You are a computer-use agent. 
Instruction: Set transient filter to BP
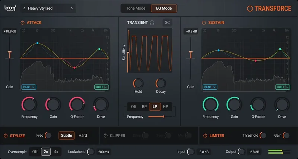tap(144, 106)
